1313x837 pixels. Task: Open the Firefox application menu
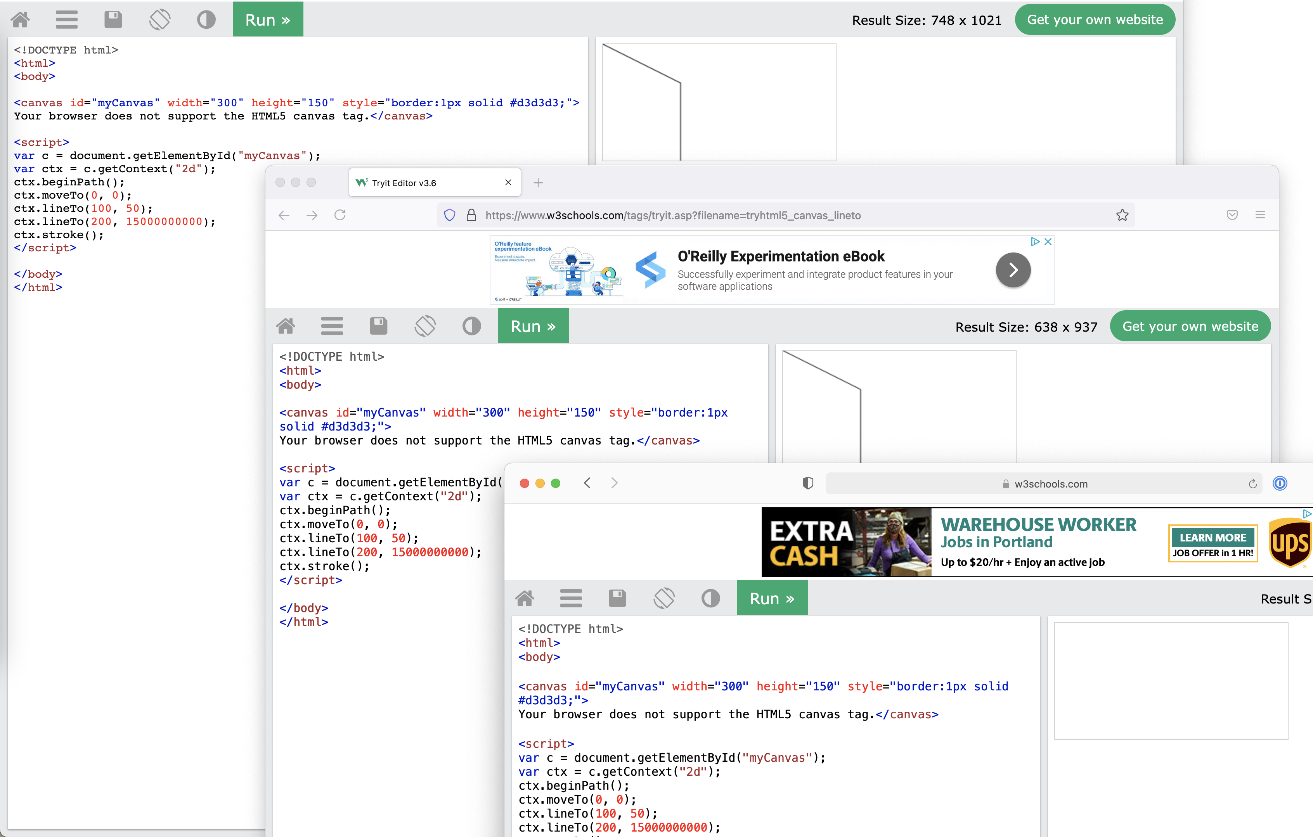(1261, 215)
